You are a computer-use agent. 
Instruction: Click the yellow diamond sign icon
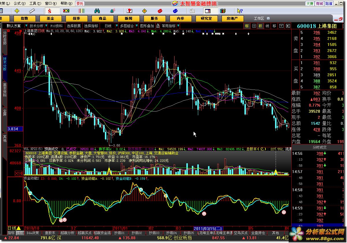[x=144, y=11]
